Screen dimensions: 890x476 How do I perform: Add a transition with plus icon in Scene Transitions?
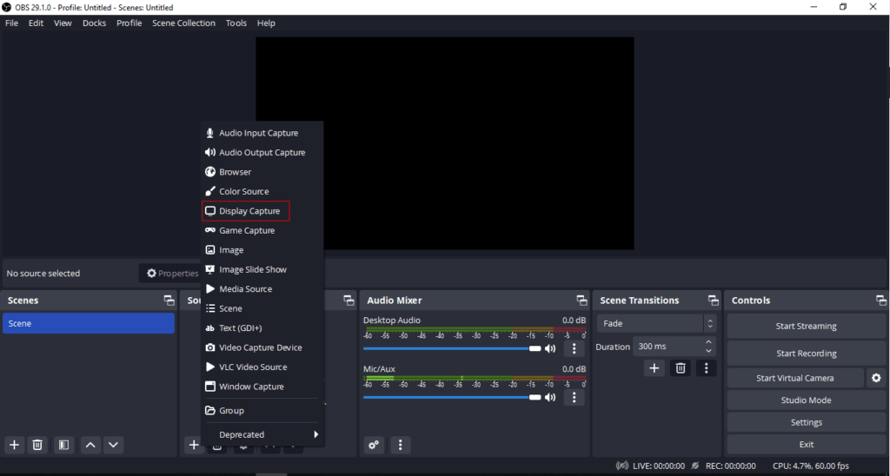tap(654, 368)
